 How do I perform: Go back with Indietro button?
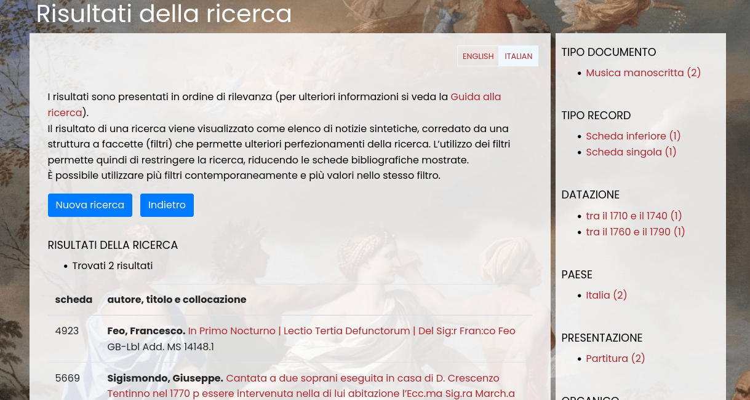coord(167,205)
